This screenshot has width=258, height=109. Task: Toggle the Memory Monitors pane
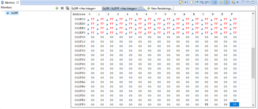tap(214, 2)
